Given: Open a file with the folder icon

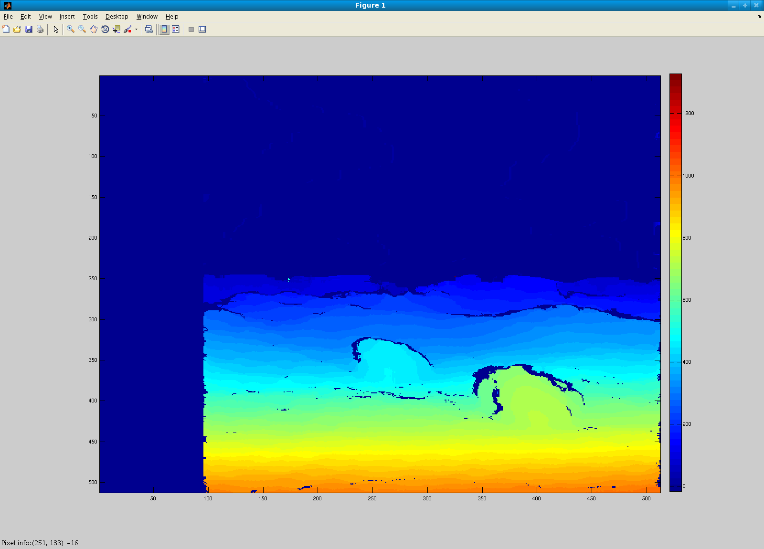Looking at the screenshot, I should (17, 29).
